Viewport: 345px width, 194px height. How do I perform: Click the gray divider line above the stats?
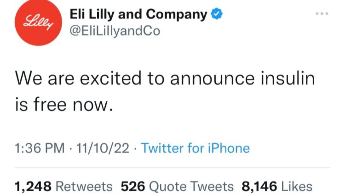tap(172, 168)
